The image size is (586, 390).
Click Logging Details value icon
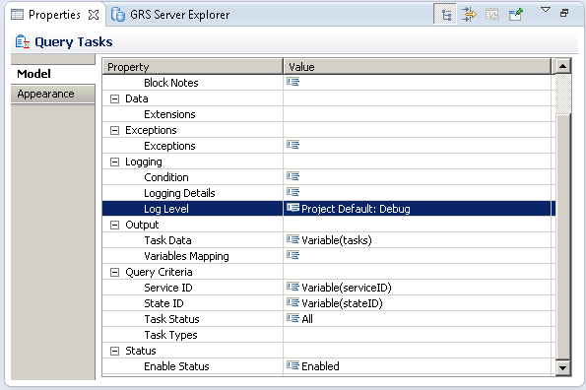click(x=293, y=192)
